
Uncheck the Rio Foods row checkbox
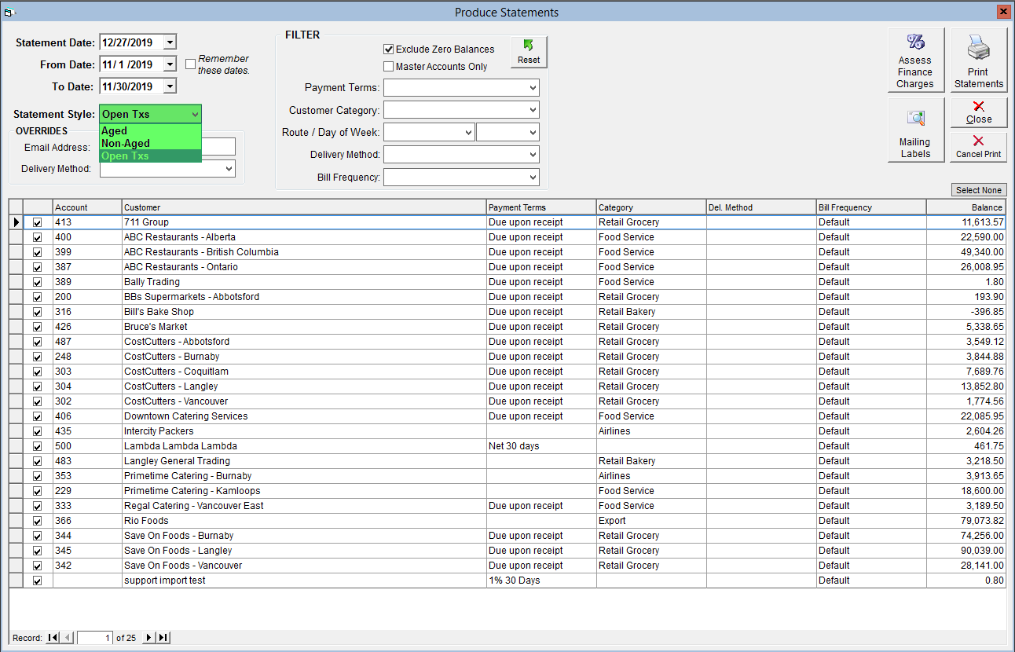click(x=38, y=521)
